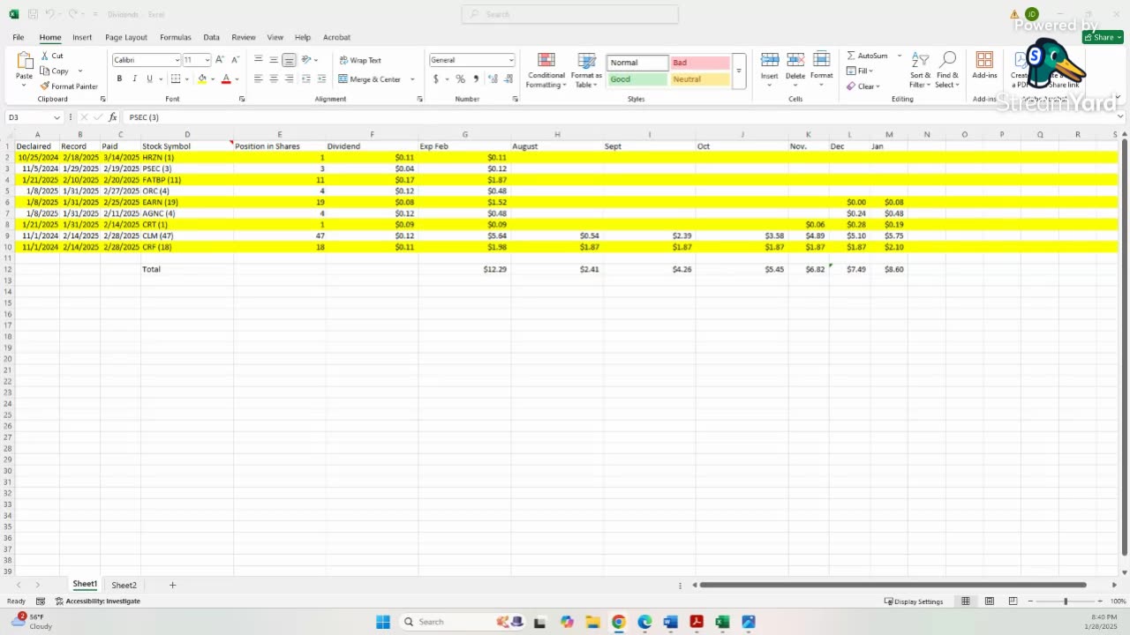Toggle Wrap Text
1130x635 pixels.
[360, 60]
